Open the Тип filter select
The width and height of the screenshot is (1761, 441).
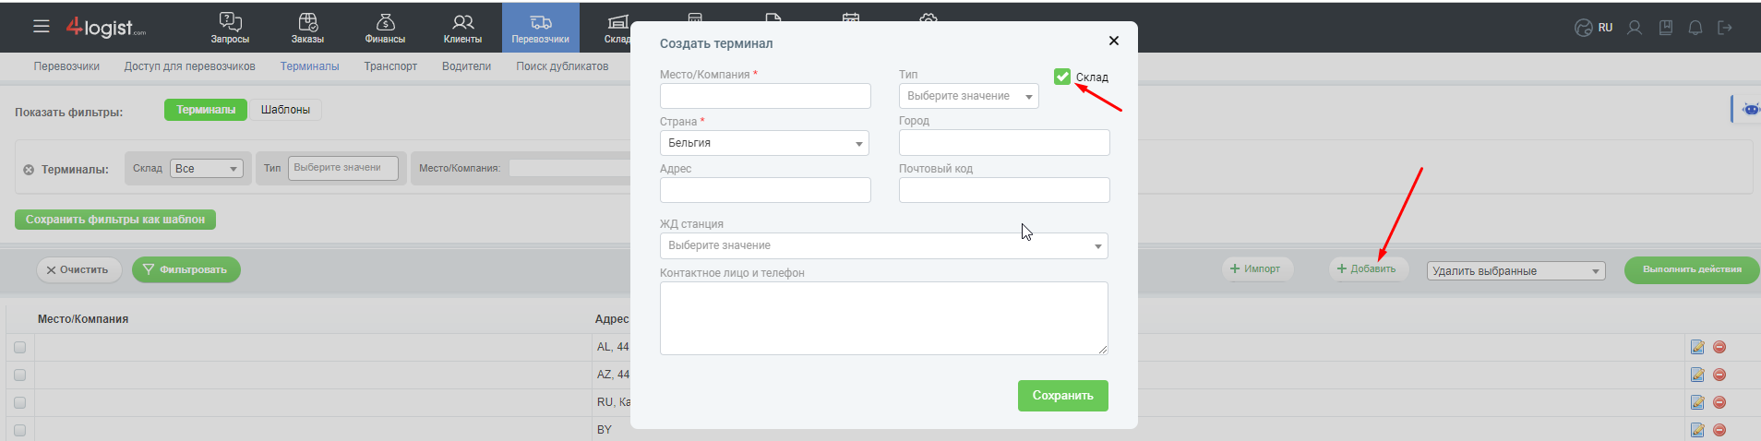[x=343, y=168]
